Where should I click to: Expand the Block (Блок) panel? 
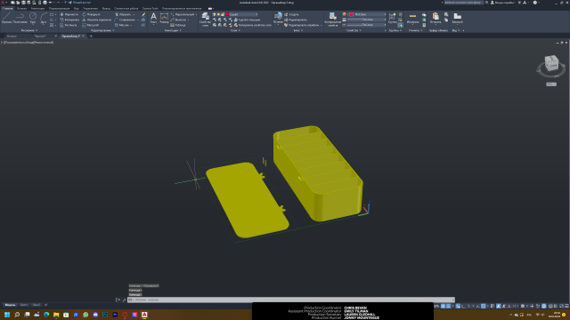[x=298, y=30]
